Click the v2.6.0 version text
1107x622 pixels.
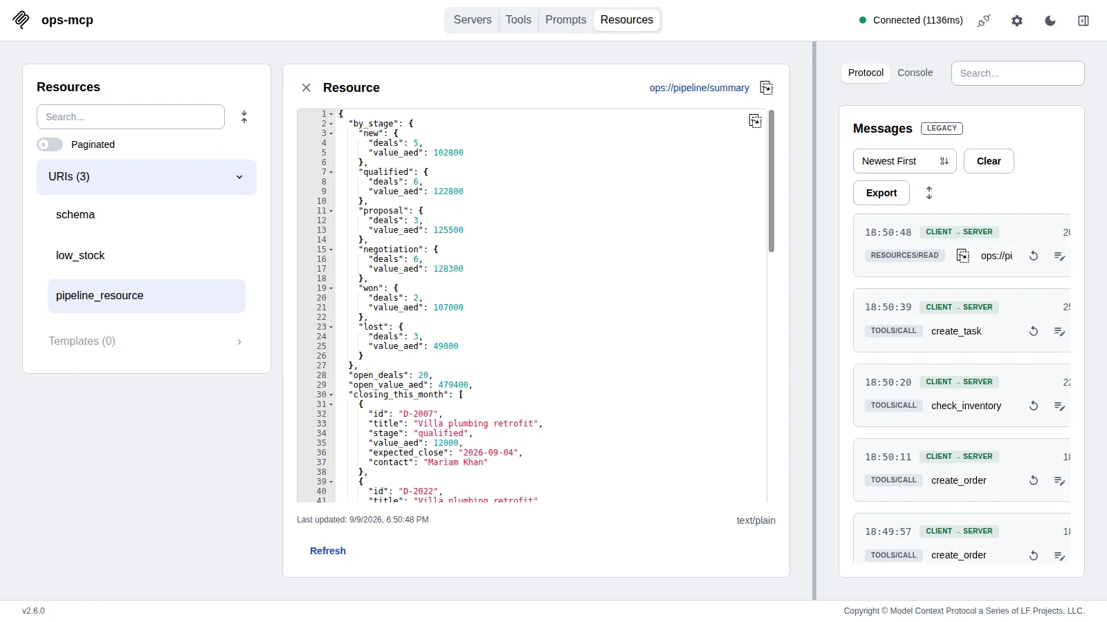pos(33,611)
